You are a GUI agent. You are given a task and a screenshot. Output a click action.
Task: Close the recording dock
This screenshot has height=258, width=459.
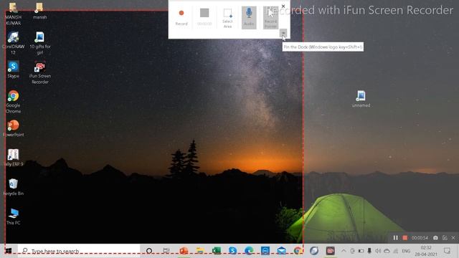point(283,6)
